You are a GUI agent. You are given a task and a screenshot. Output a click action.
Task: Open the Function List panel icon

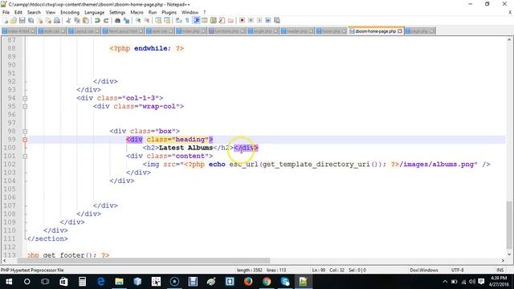[222, 20]
